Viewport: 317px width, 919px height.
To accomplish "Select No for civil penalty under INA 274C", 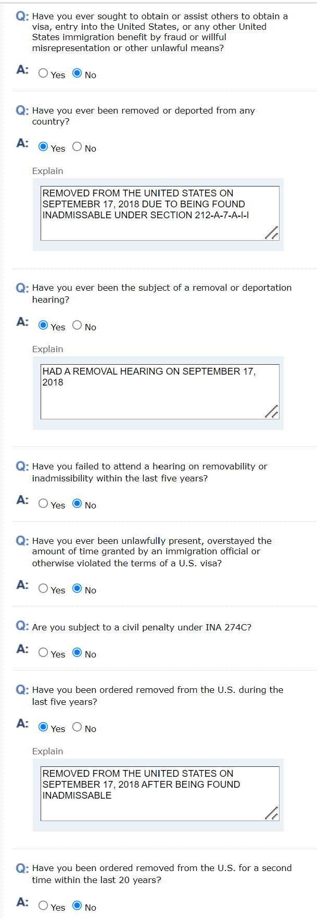I will (x=77, y=653).
